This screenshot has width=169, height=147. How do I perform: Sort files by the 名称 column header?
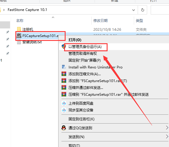coord(20,20)
